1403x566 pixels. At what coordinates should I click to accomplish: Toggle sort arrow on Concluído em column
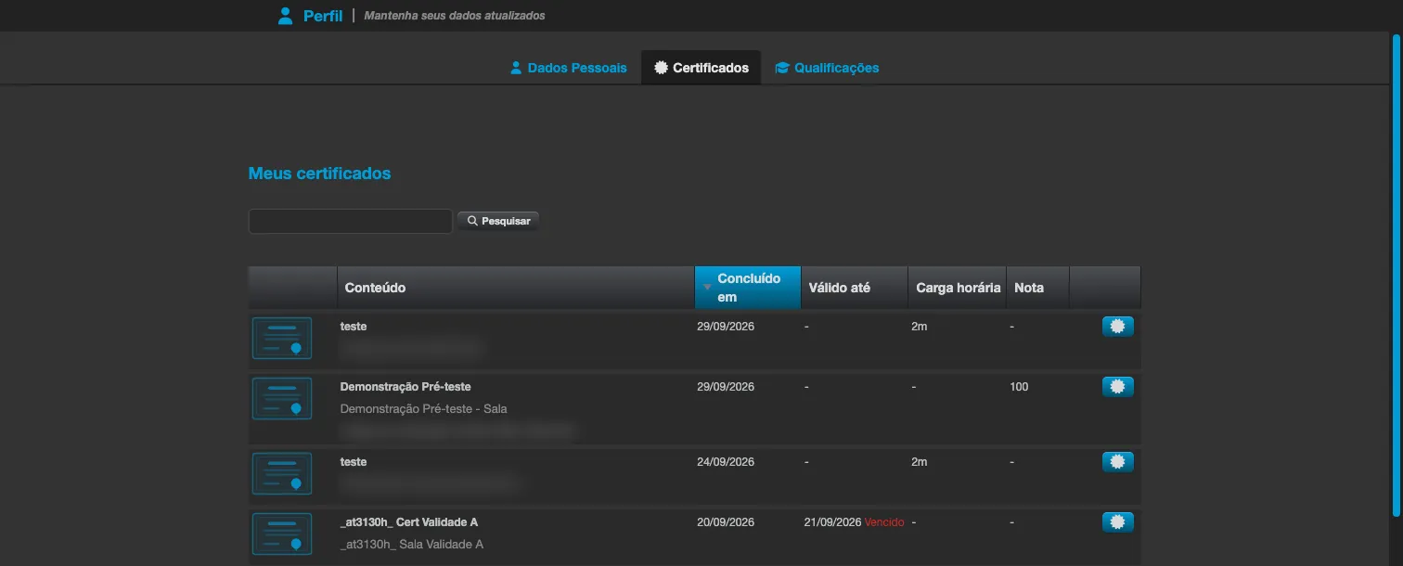click(707, 288)
